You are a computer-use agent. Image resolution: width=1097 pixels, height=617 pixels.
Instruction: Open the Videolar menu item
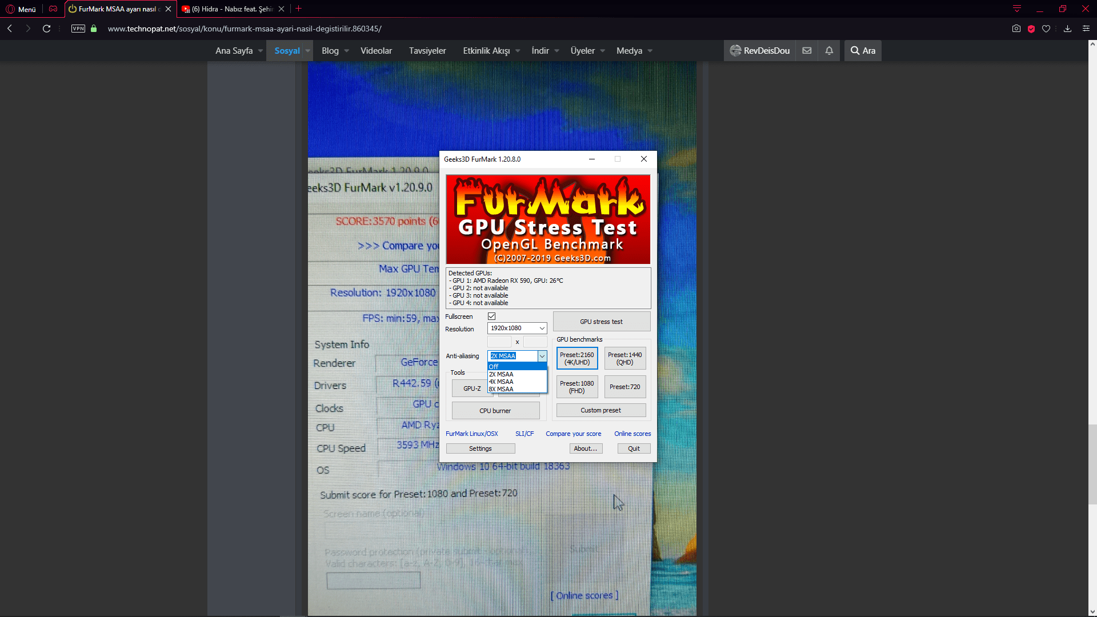click(x=376, y=50)
